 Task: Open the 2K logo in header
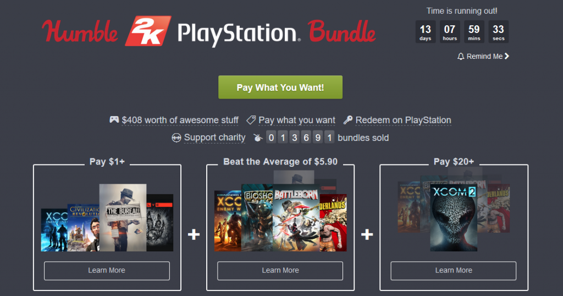coord(148,31)
